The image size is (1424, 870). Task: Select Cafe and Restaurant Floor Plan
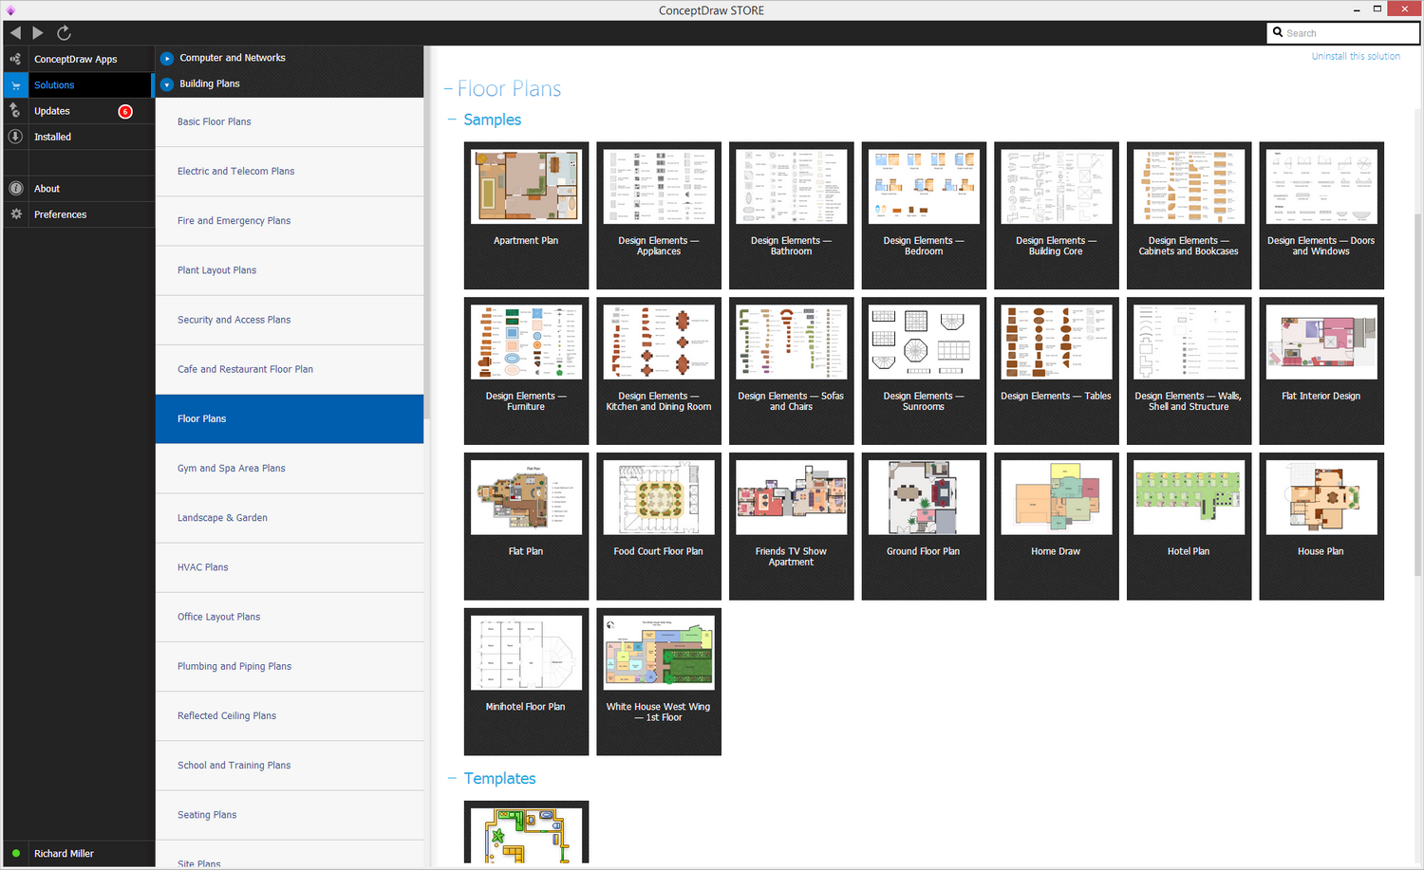point(290,369)
